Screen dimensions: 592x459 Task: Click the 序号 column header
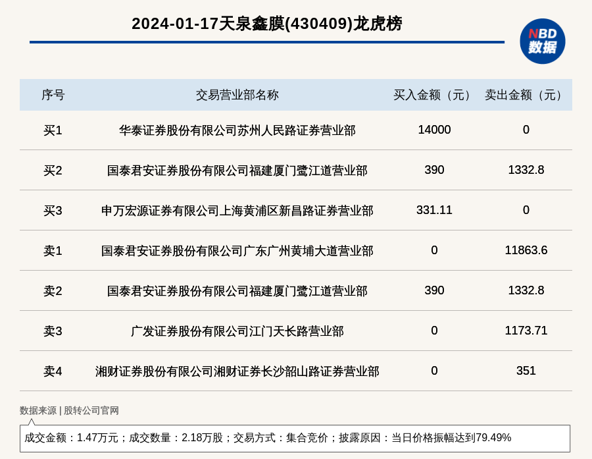point(53,95)
